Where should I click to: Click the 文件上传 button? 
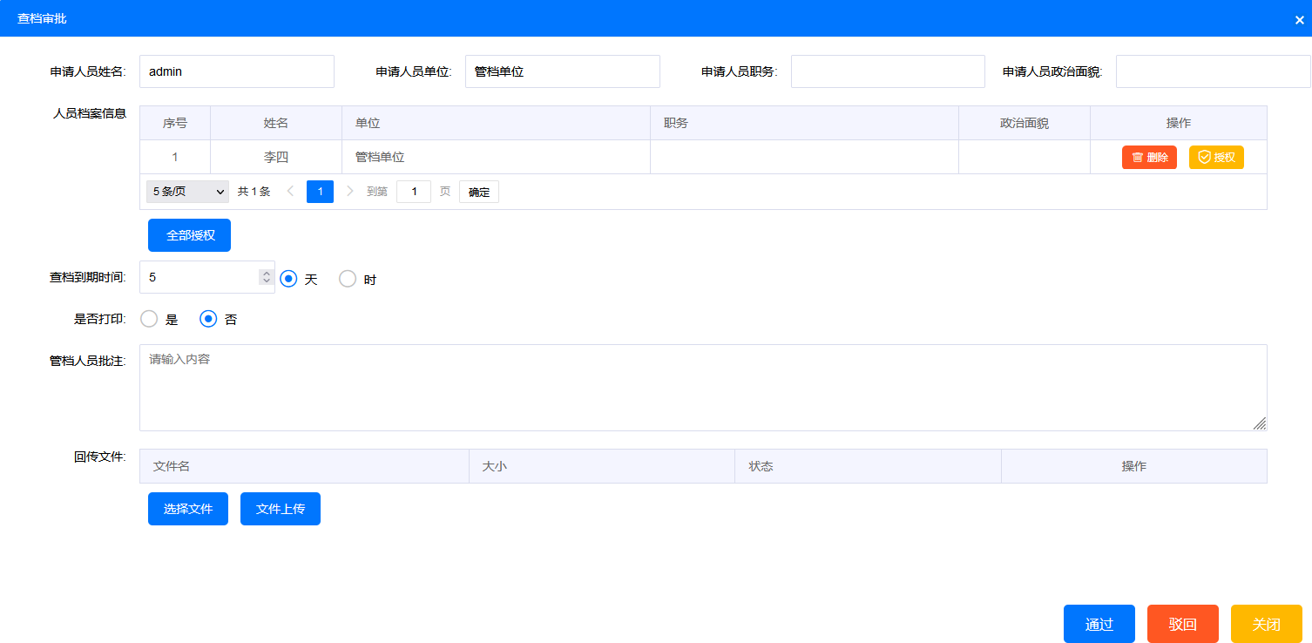281,509
